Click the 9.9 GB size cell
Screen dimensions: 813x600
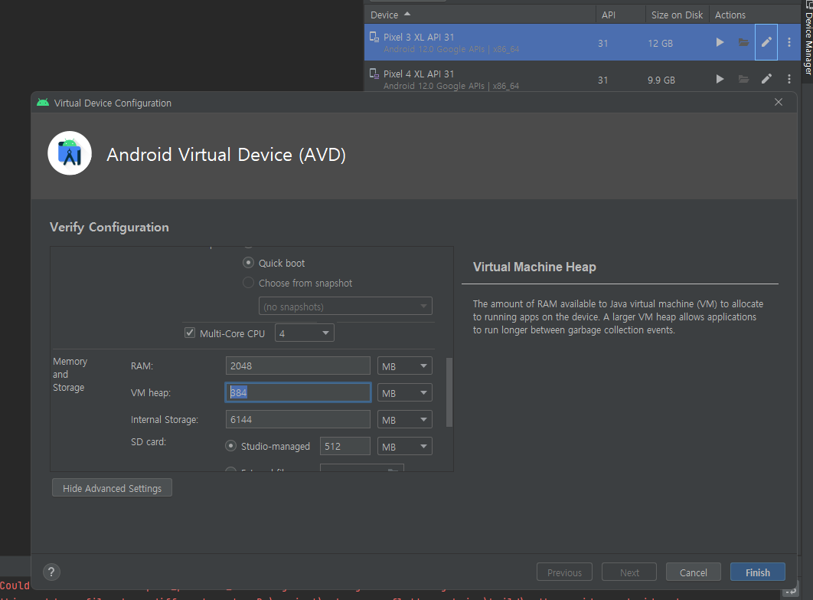[x=661, y=80]
